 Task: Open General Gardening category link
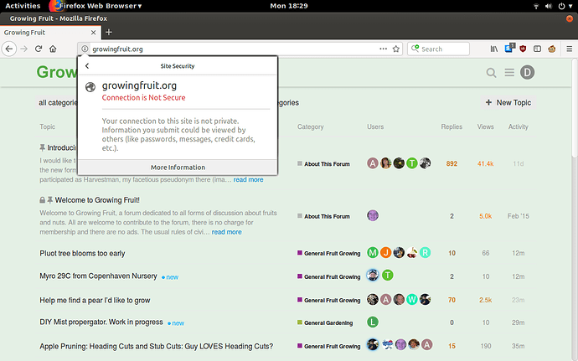click(325, 322)
